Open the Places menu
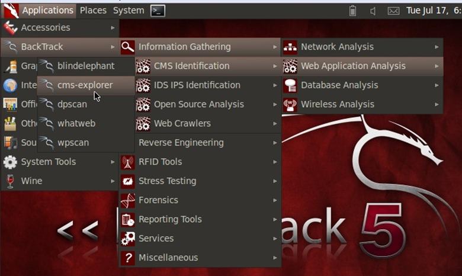462x276 pixels. 93,10
